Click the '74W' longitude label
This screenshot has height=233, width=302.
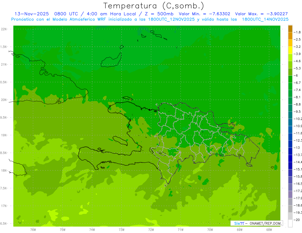click(92, 230)
